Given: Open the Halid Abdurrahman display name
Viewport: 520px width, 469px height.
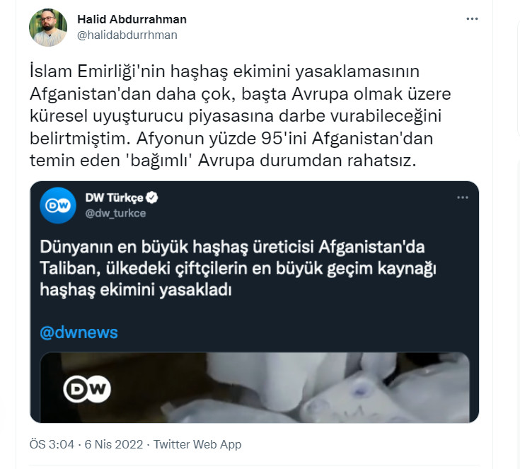Looking at the screenshot, I should click(x=132, y=19).
